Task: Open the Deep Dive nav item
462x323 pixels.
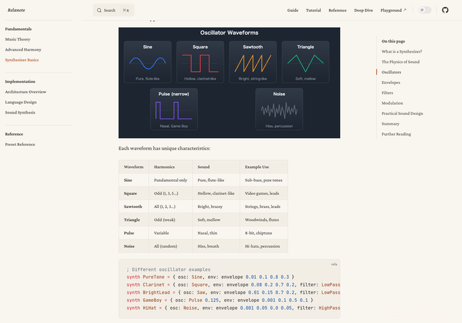Action: pos(363,10)
